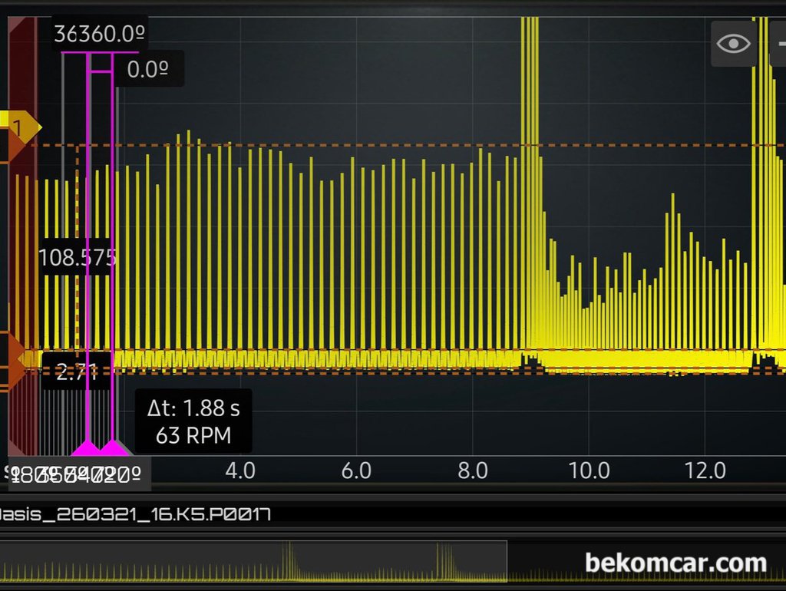Click the 2.71 measurement label
The height and width of the screenshot is (591, 786).
(76, 373)
